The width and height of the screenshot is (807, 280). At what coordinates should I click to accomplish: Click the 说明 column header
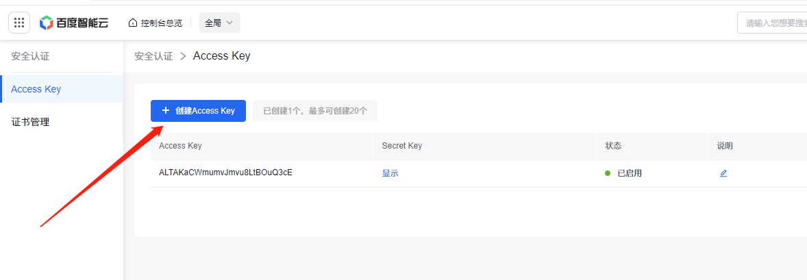(724, 146)
